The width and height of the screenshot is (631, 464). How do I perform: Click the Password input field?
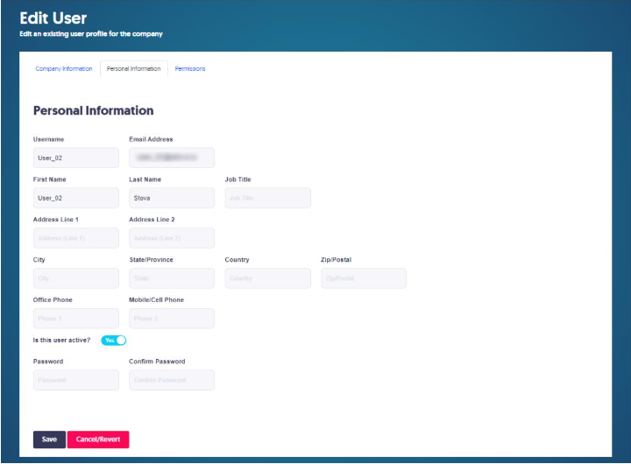pyautogui.click(x=76, y=380)
